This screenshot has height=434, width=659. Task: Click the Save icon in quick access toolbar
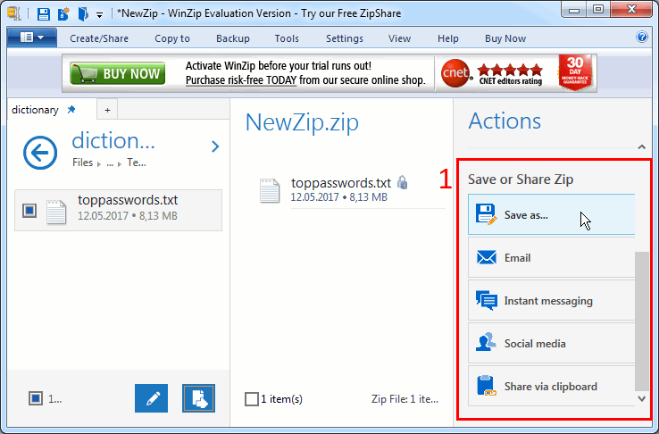coord(44,13)
